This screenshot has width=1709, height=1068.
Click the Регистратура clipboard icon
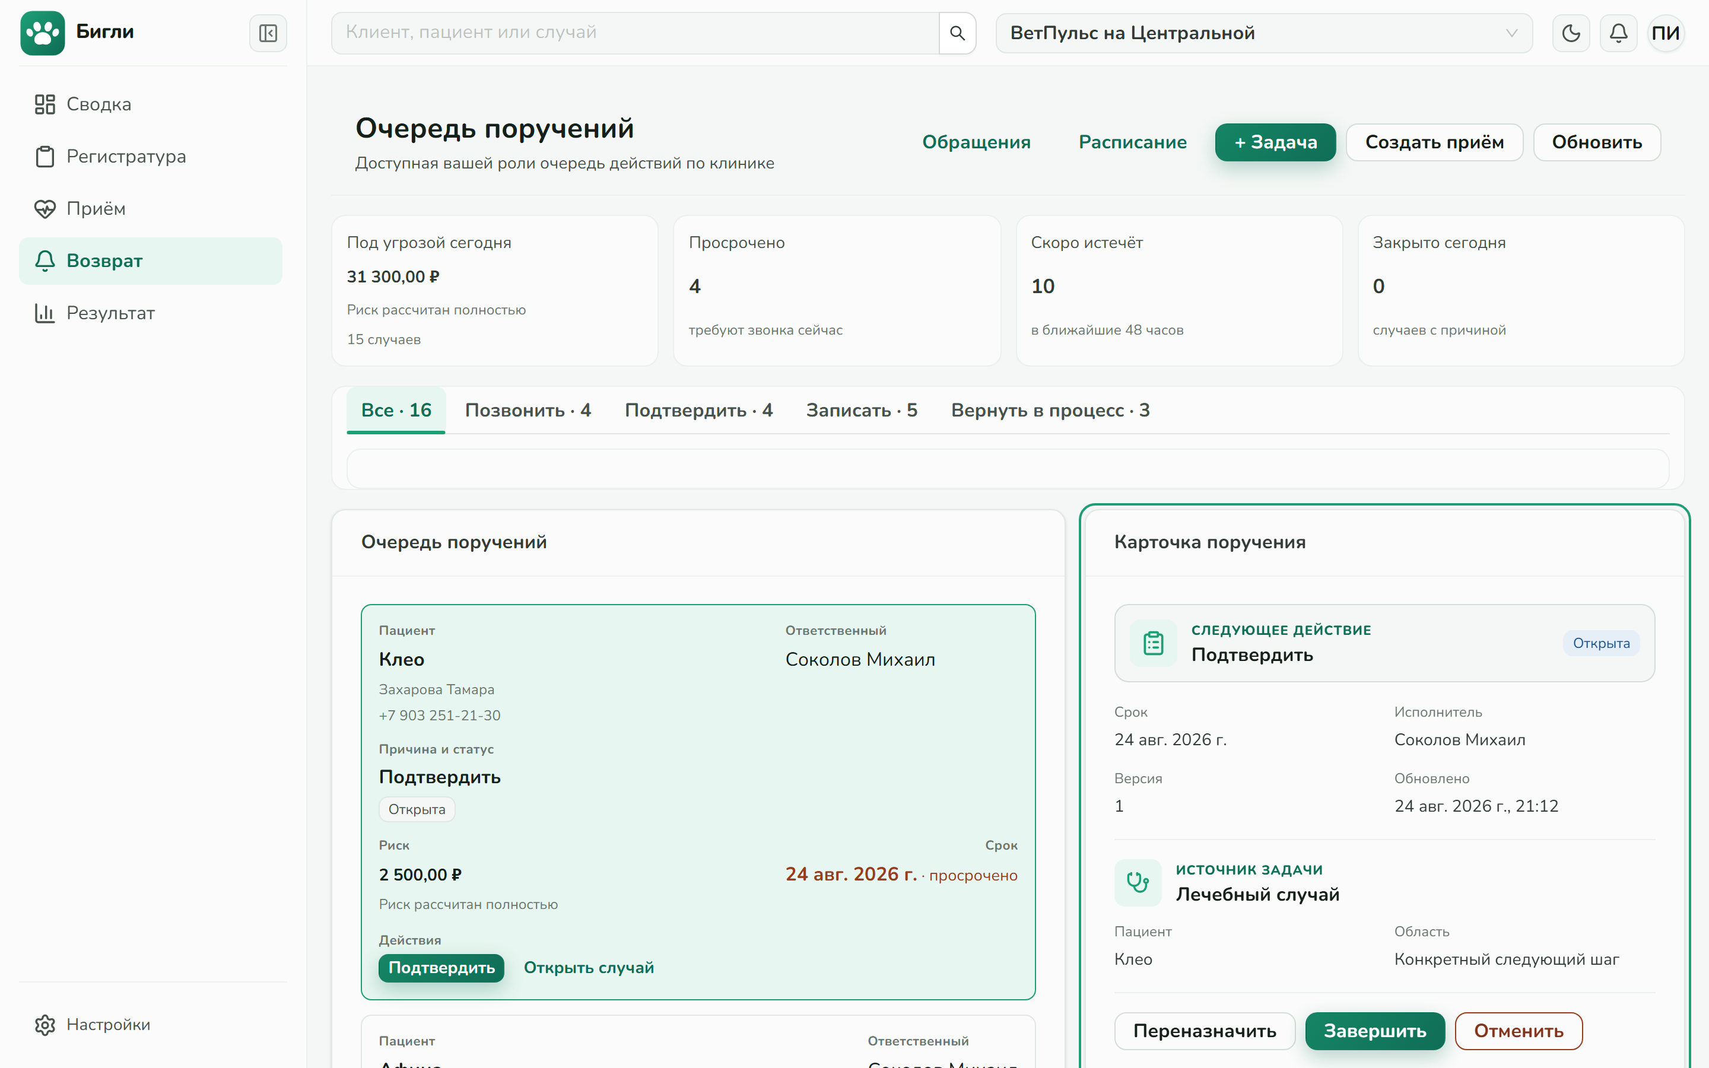point(45,157)
